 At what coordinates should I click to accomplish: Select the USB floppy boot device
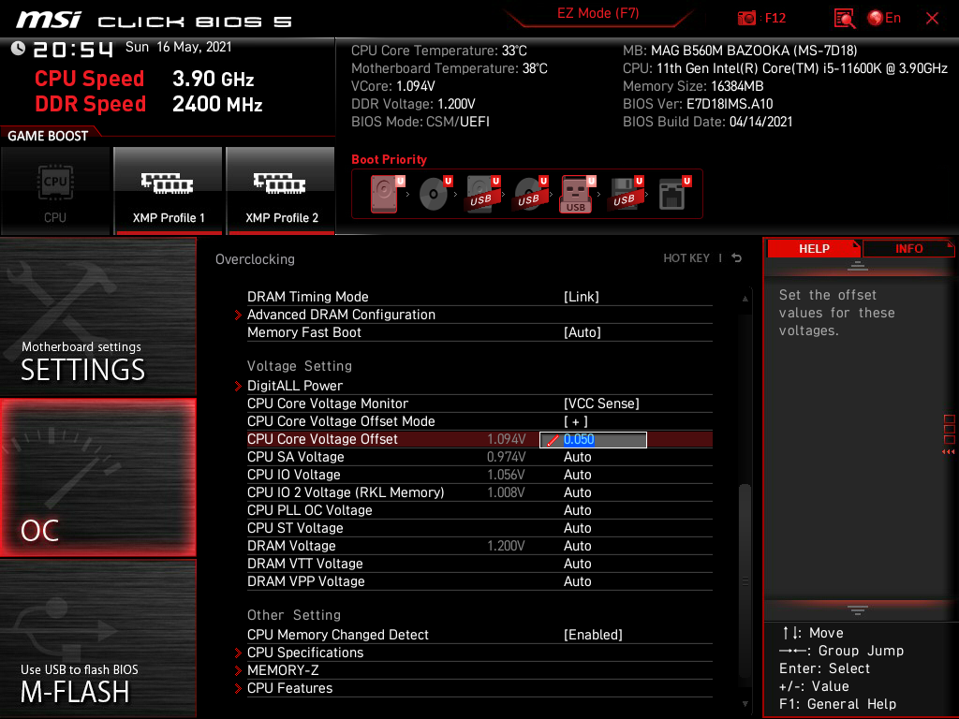coord(625,193)
